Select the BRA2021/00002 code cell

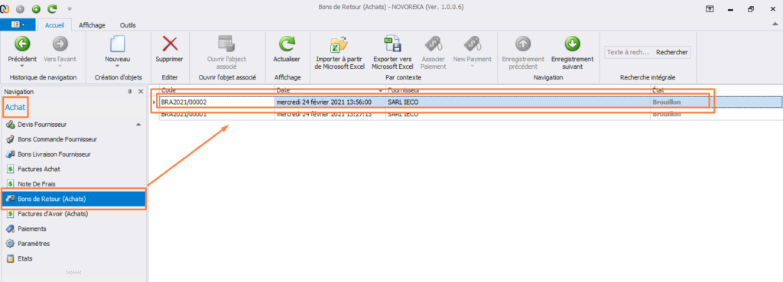pyautogui.click(x=216, y=102)
